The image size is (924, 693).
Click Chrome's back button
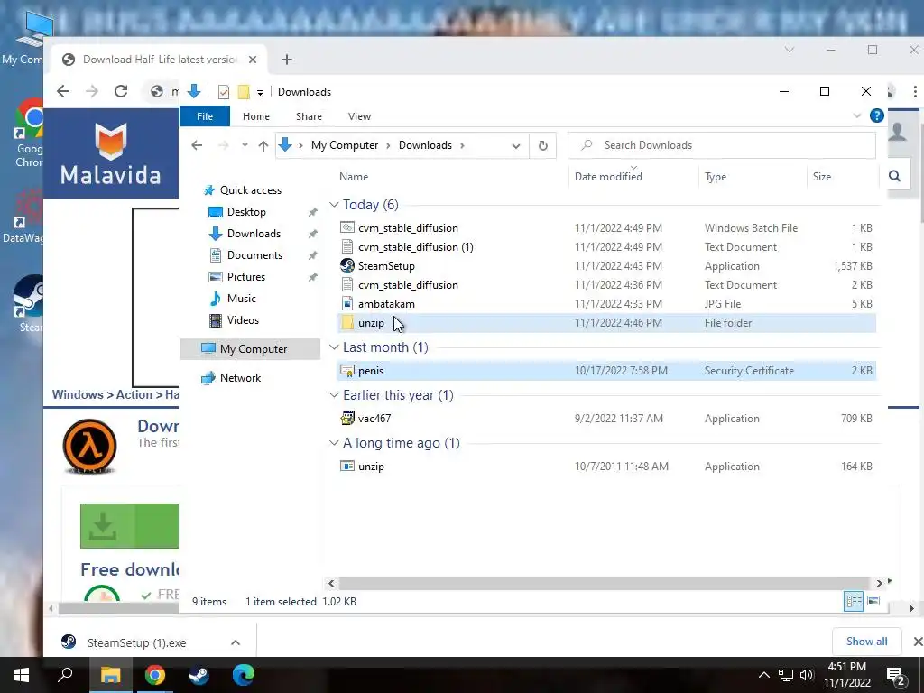point(63,91)
